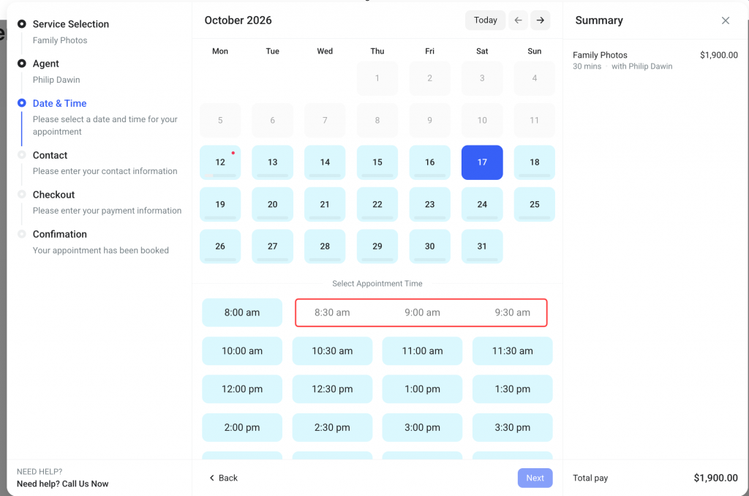Select the Date & Time step
Screen dimensions: 749x496
60,103
